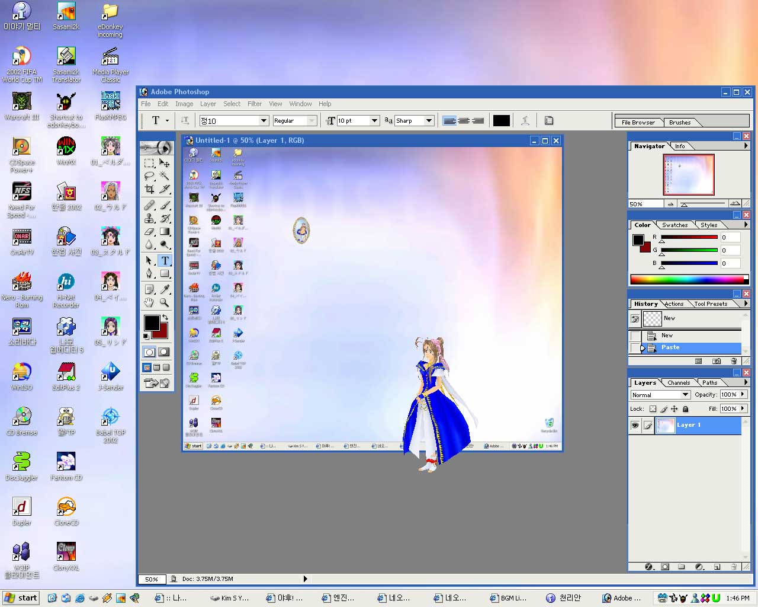Select the Slice tool
This screenshot has height=607, width=758.
[165, 189]
